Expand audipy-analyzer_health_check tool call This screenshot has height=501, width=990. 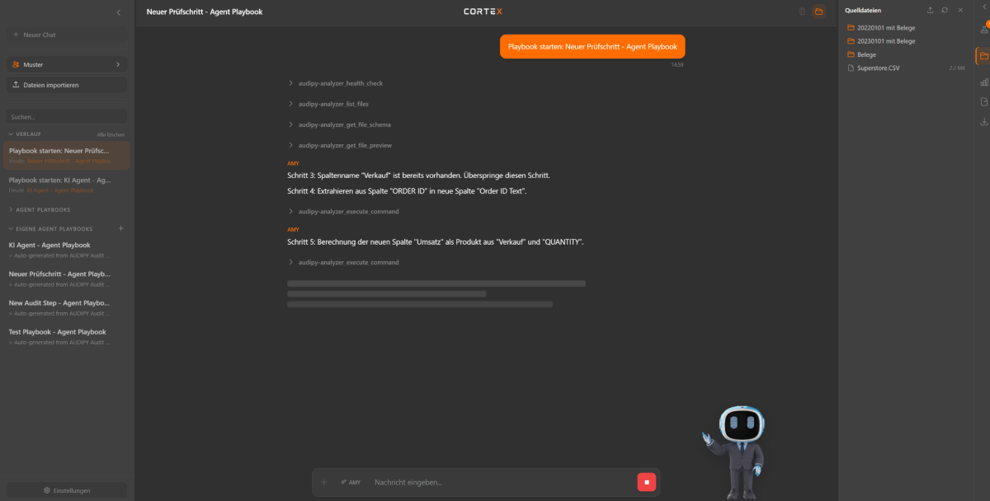340,83
